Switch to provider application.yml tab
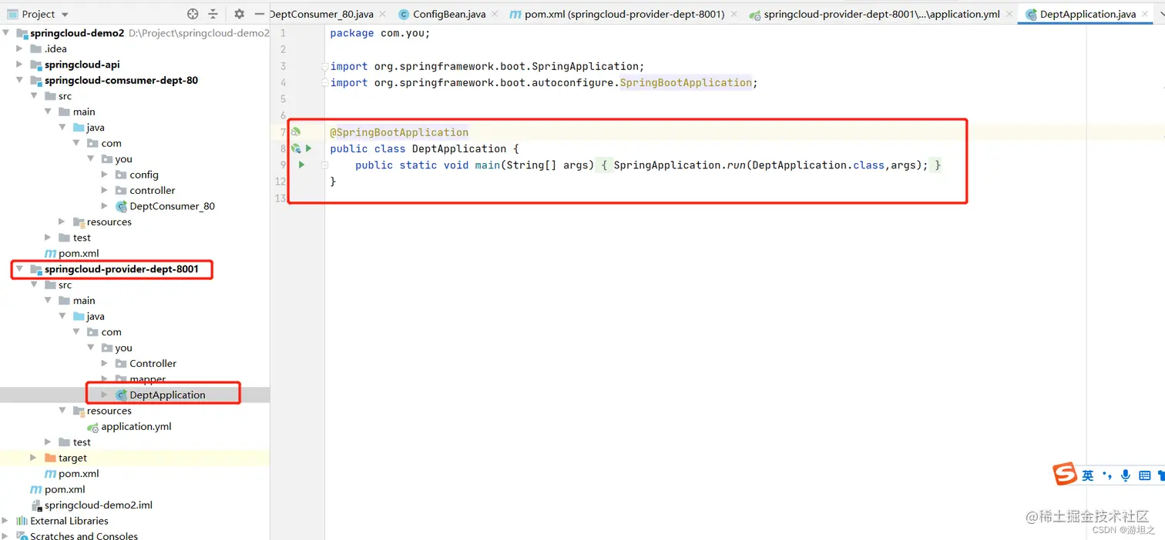This screenshot has height=540, width=1165. tap(882, 15)
